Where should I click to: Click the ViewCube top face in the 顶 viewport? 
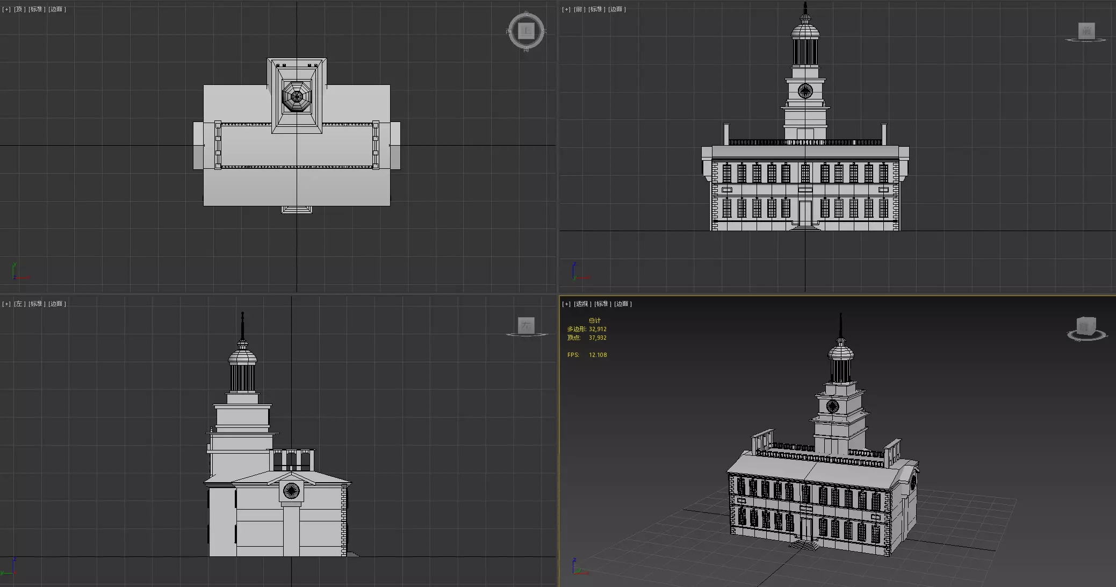(x=526, y=31)
